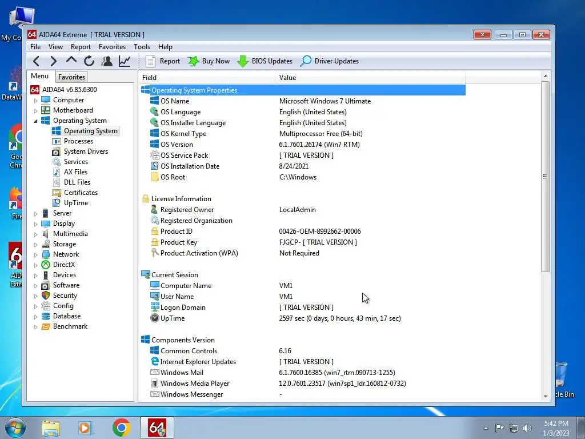Open the UpTime tree item
585x439 pixels.
[76, 203]
